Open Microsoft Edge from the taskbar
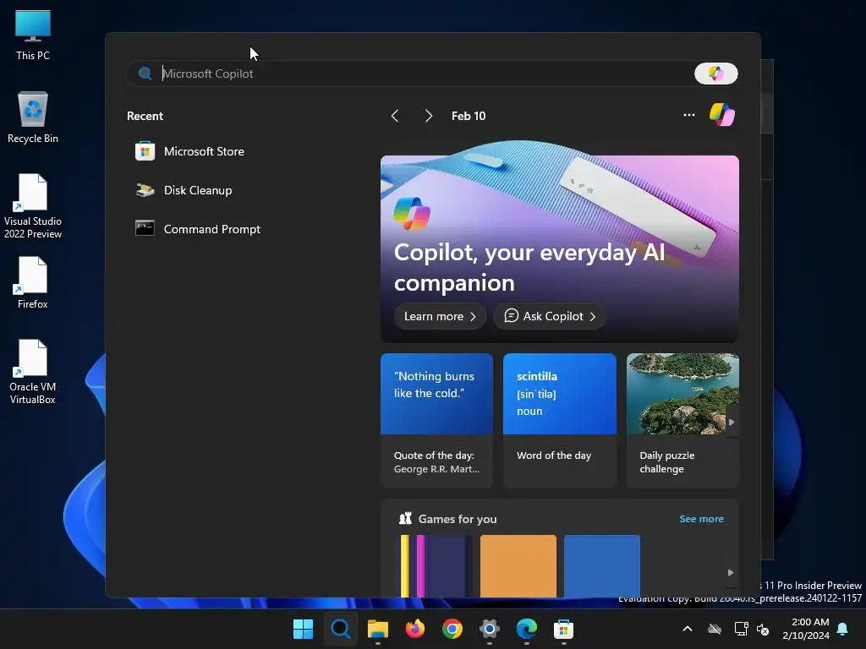Screen dimensions: 866x649 click(526, 629)
